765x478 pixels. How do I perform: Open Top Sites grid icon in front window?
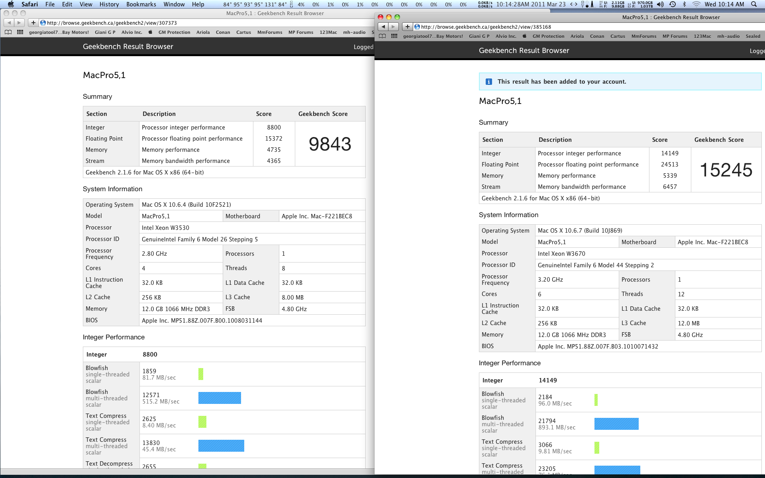(x=394, y=36)
